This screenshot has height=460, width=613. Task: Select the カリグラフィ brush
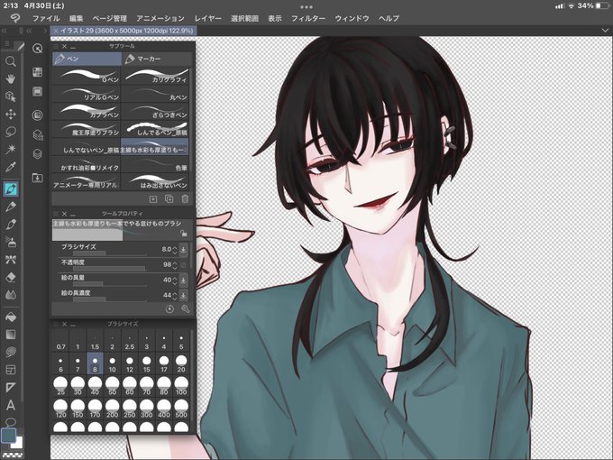(x=156, y=75)
